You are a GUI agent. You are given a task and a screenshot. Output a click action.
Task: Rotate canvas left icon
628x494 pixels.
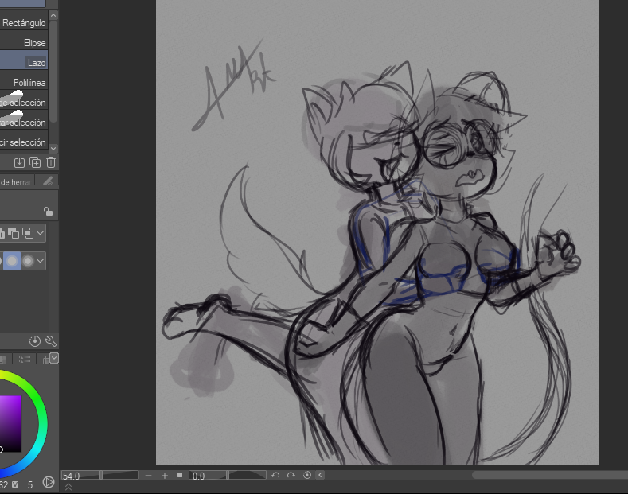(x=275, y=475)
